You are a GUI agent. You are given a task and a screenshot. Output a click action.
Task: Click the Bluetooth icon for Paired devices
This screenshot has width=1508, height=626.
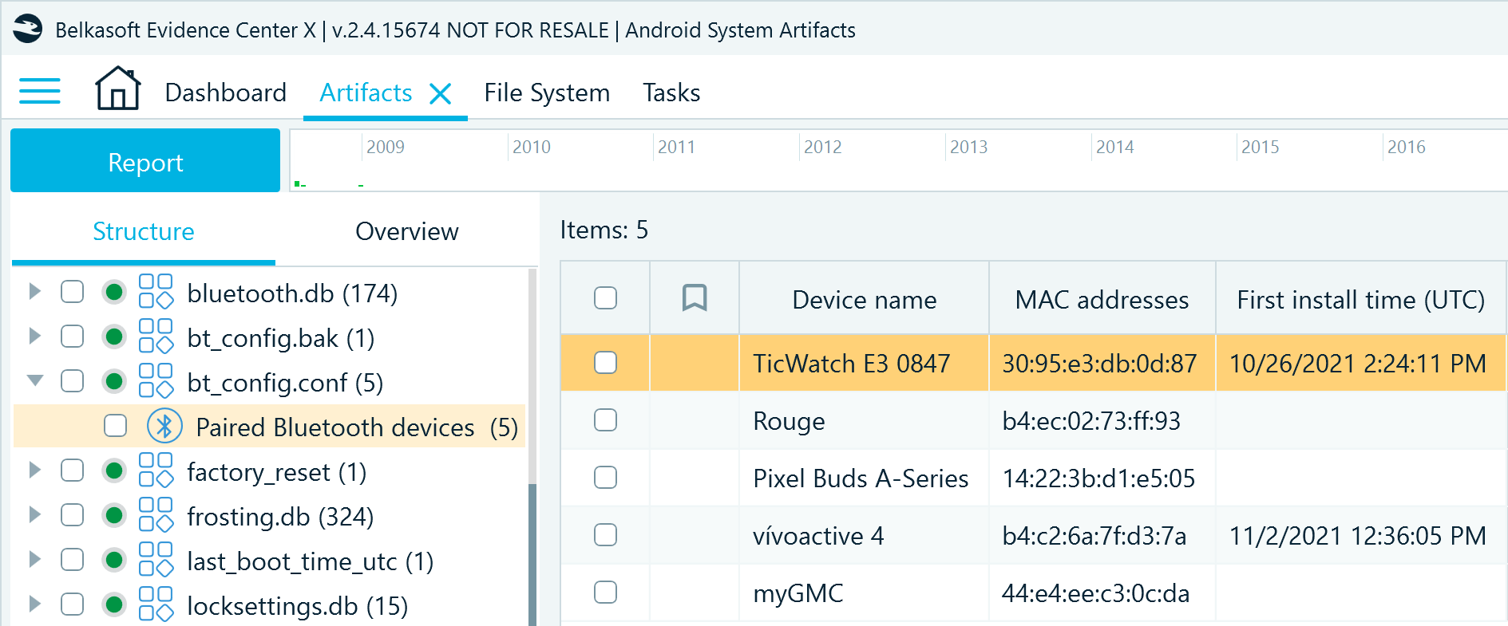coord(164,427)
